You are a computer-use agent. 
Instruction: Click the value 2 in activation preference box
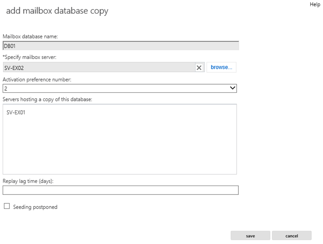point(6,88)
